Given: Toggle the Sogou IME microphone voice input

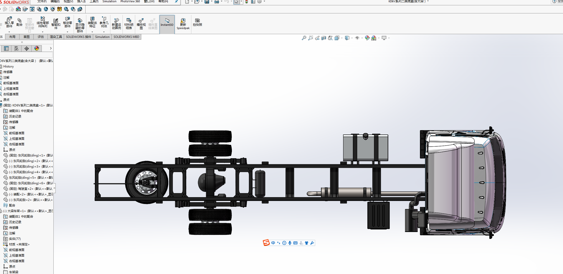Looking at the screenshot, I should coord(290,243).
